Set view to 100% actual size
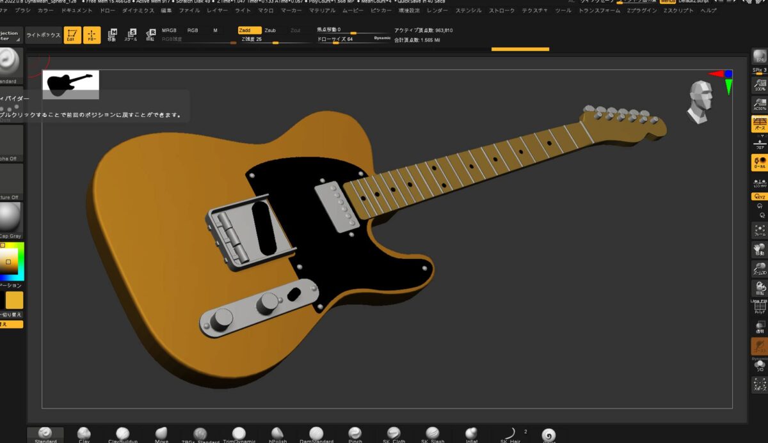 (760, 85)
